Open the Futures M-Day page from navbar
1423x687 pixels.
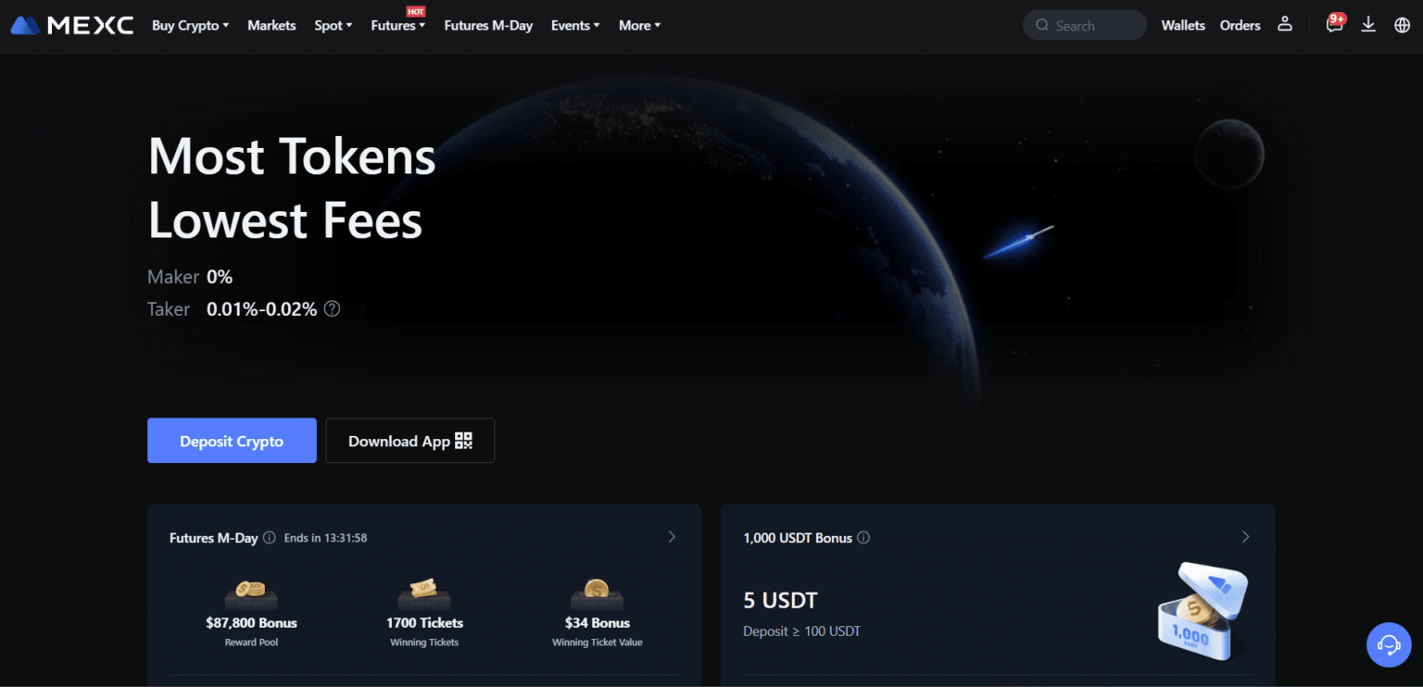(488, 25)
